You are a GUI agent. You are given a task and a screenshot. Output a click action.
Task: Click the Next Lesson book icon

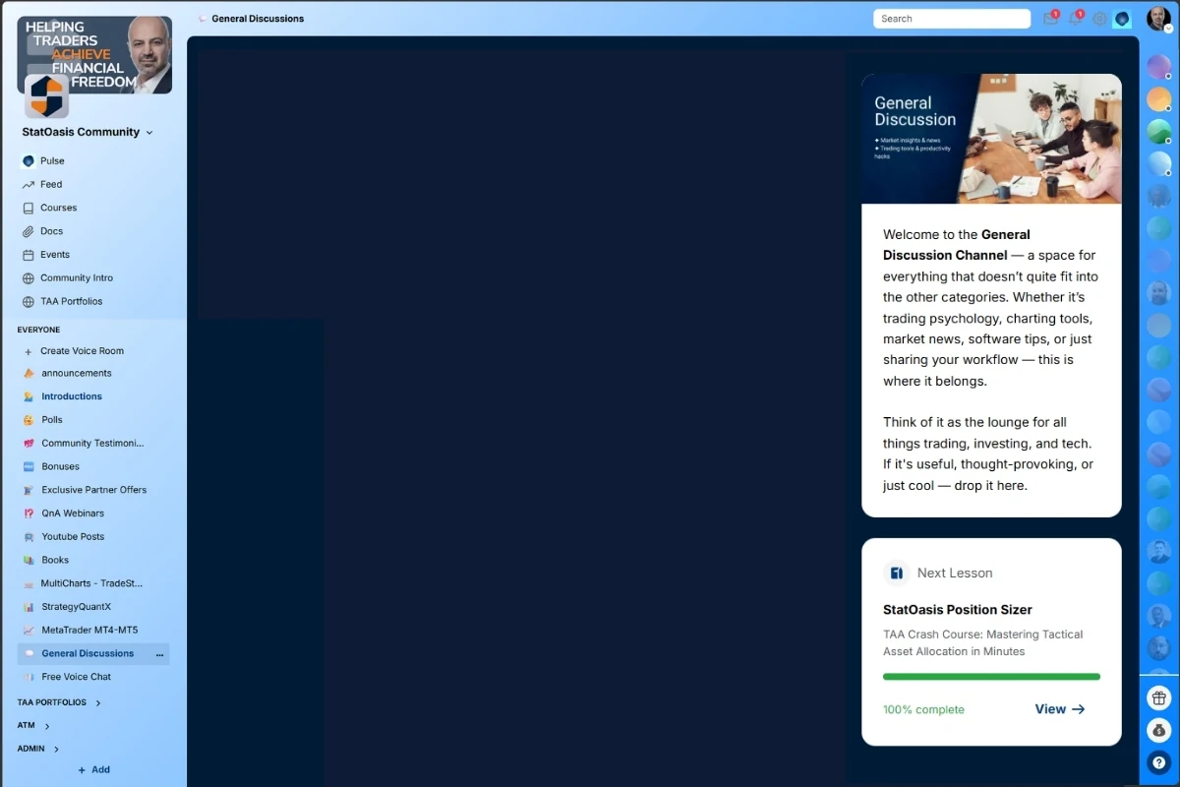[x=896, y=573]
